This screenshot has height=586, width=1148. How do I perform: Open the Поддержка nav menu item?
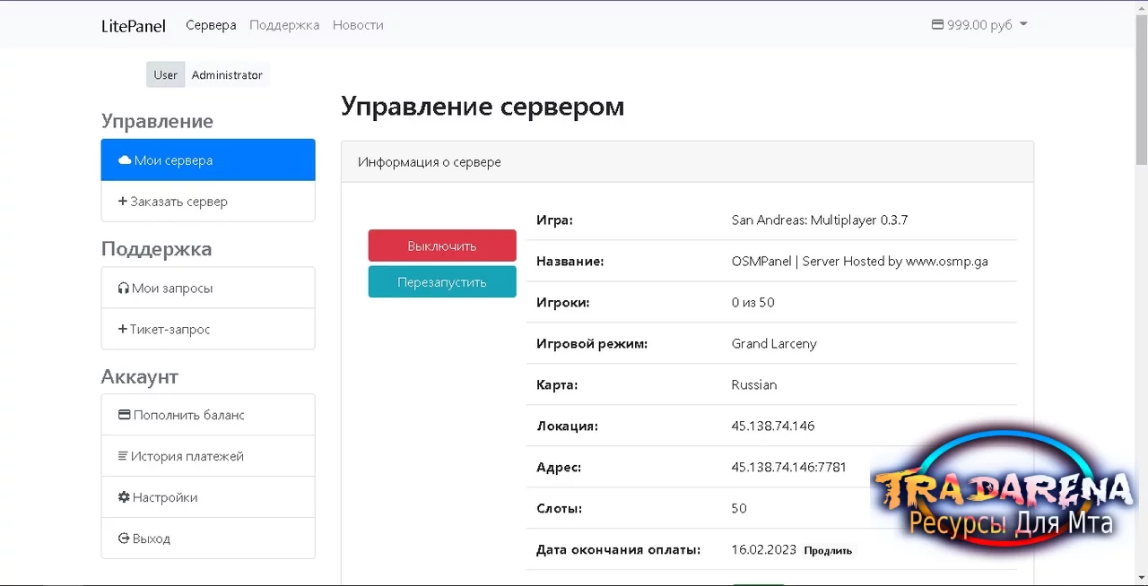(x=284, y=25)
